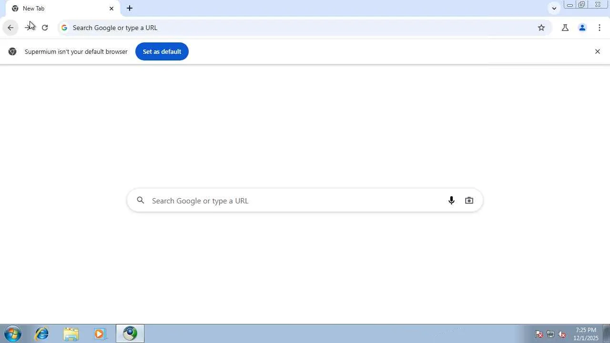Click the magnifier icon in search box

point(141,201)
